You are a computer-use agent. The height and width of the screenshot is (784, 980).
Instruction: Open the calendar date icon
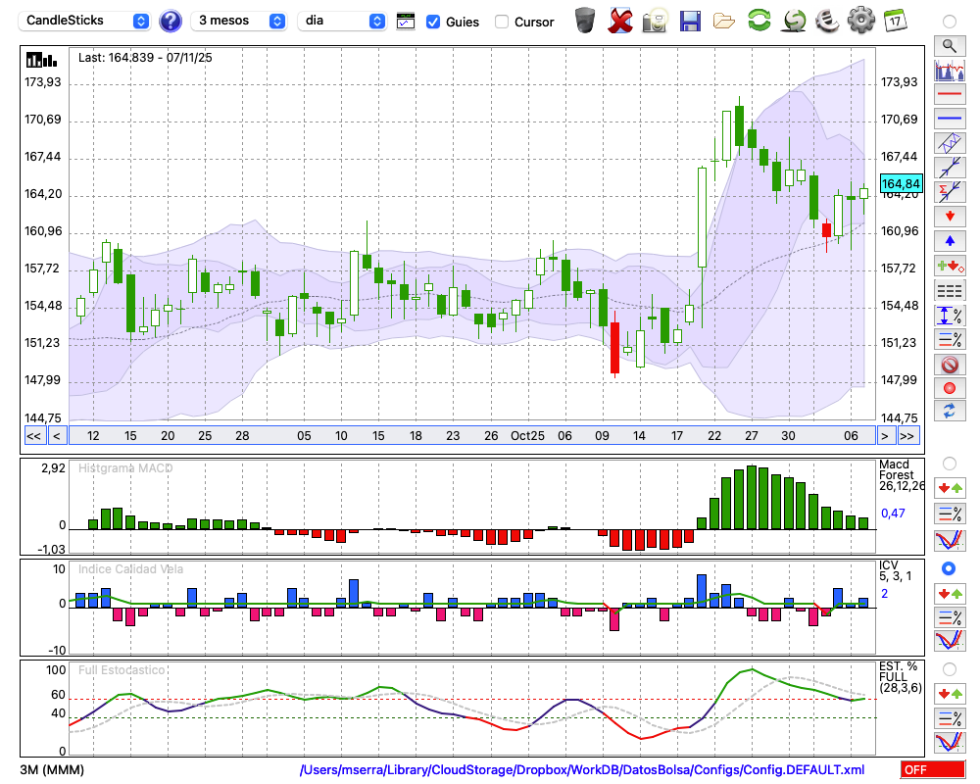pyautogui.click(x=894, y=20)
